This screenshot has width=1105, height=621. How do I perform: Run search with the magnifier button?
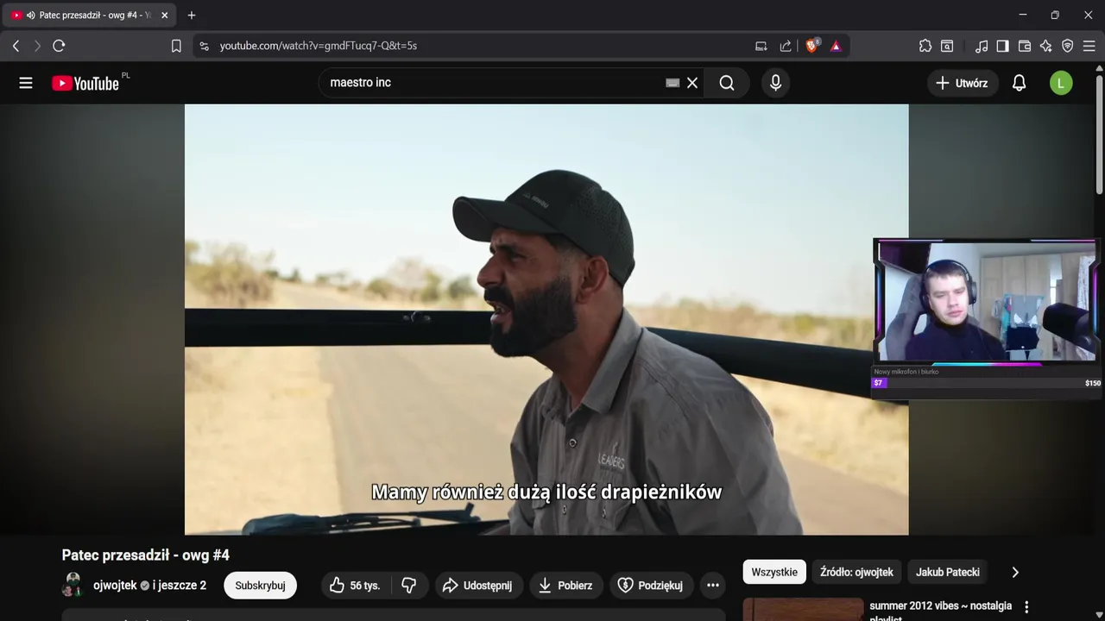click(x=727, y=83)
